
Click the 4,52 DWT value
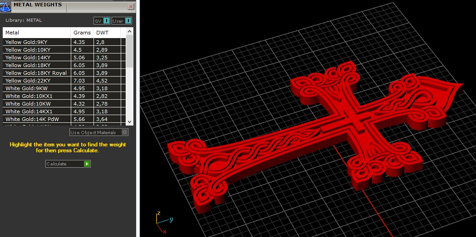pyautogui.click(x=102, y=81)
